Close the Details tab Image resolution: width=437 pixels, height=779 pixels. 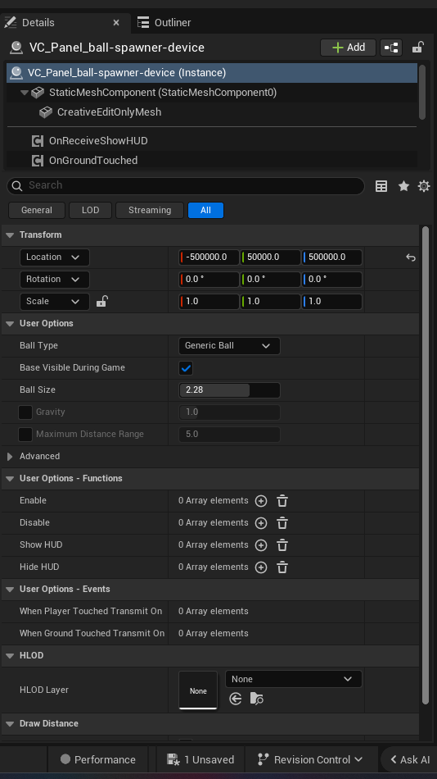116,23
